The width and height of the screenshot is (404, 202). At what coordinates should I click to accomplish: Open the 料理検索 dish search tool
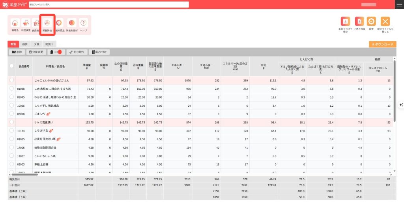(x=26, y=24)
